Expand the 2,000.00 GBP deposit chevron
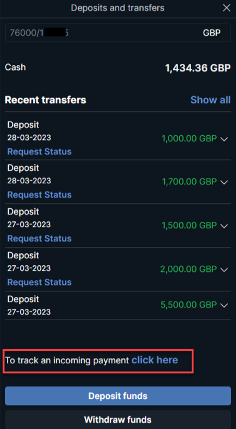This screenshot has height=429, width=236. 224,269
